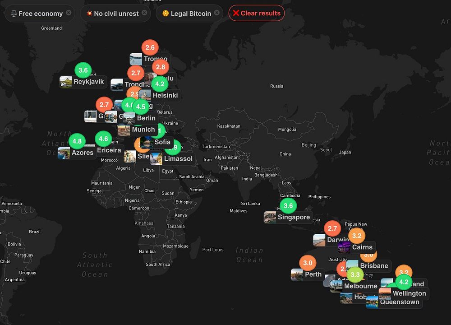The height and width of the screenshot is (325, 451).
Task: Open the Singapore city label
Action: pyautogui.click(x=294, y=217)
